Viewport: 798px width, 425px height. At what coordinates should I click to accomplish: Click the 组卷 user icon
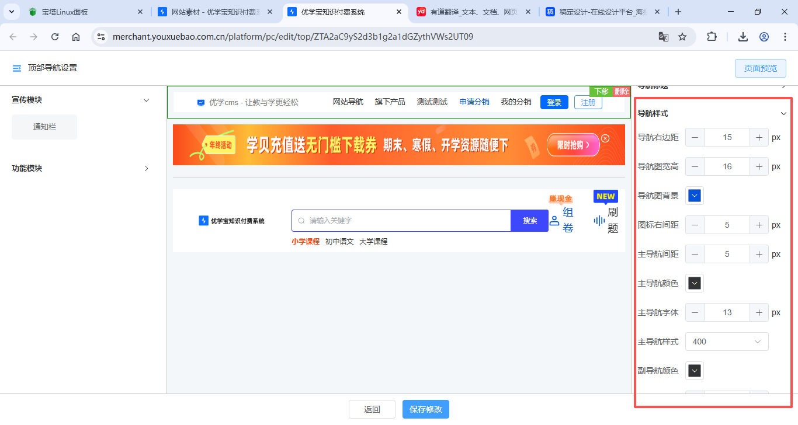(x=554, y=221)
